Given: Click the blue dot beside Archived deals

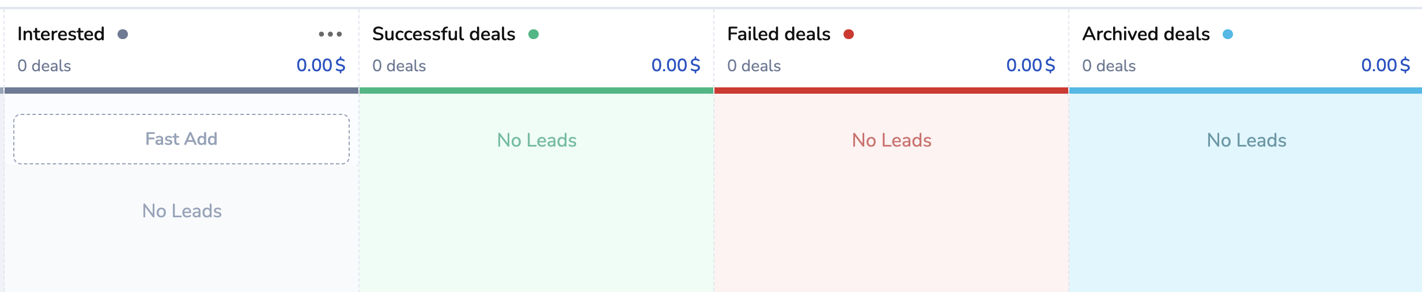Looking at the screenshot, I should (x=1228, y=34).
